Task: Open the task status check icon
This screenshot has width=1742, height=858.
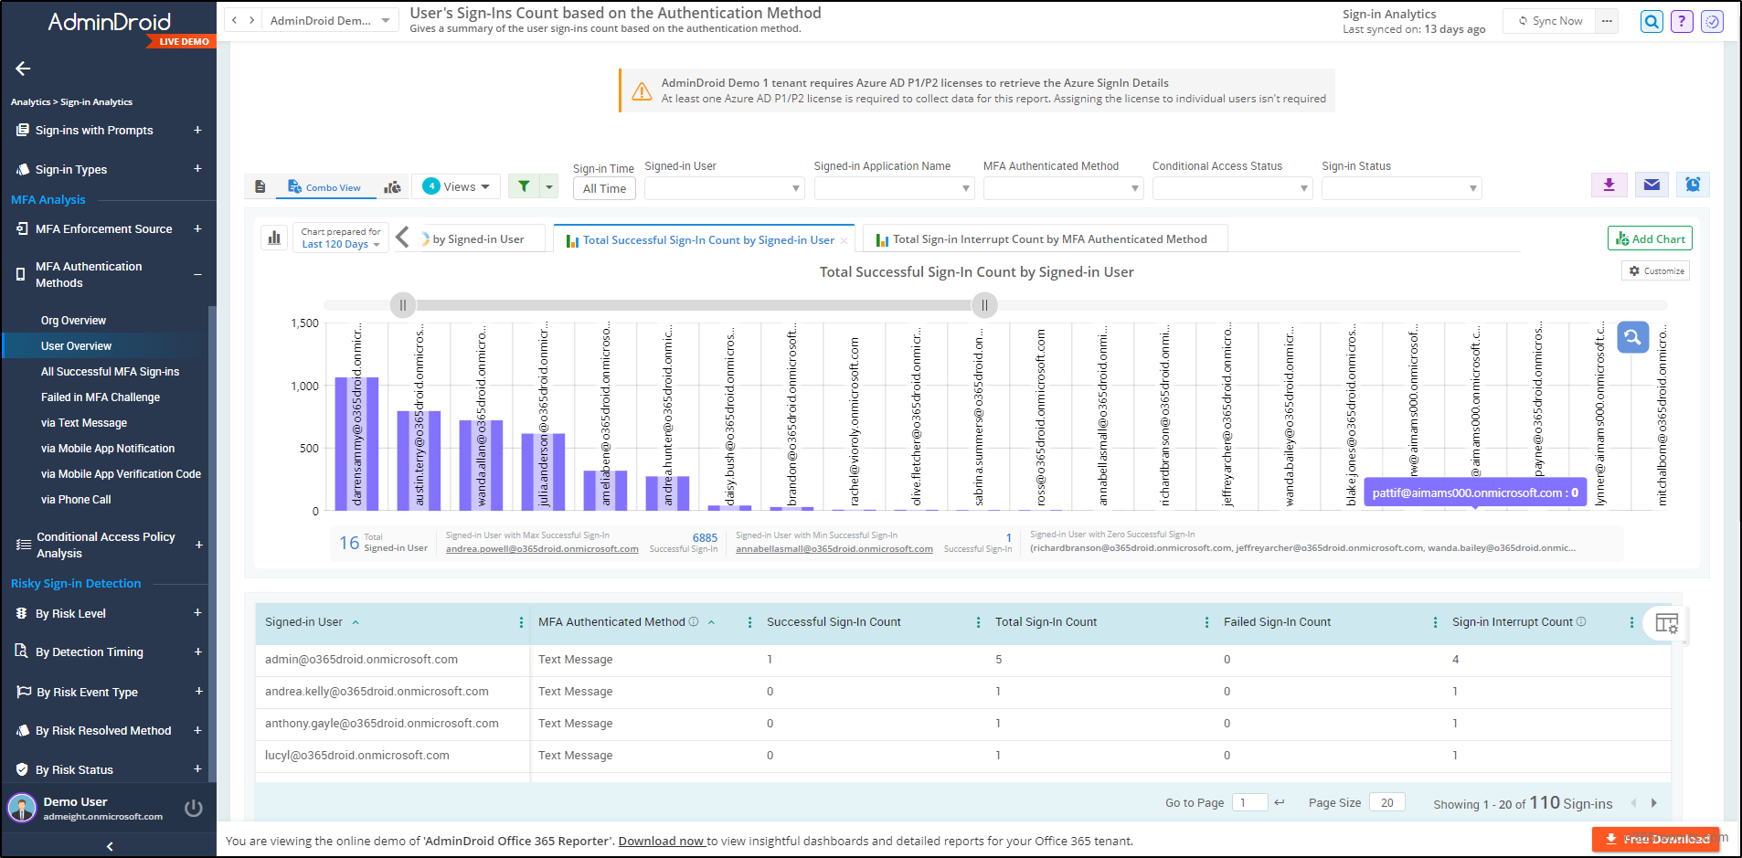Action: tap(1712, 21)
